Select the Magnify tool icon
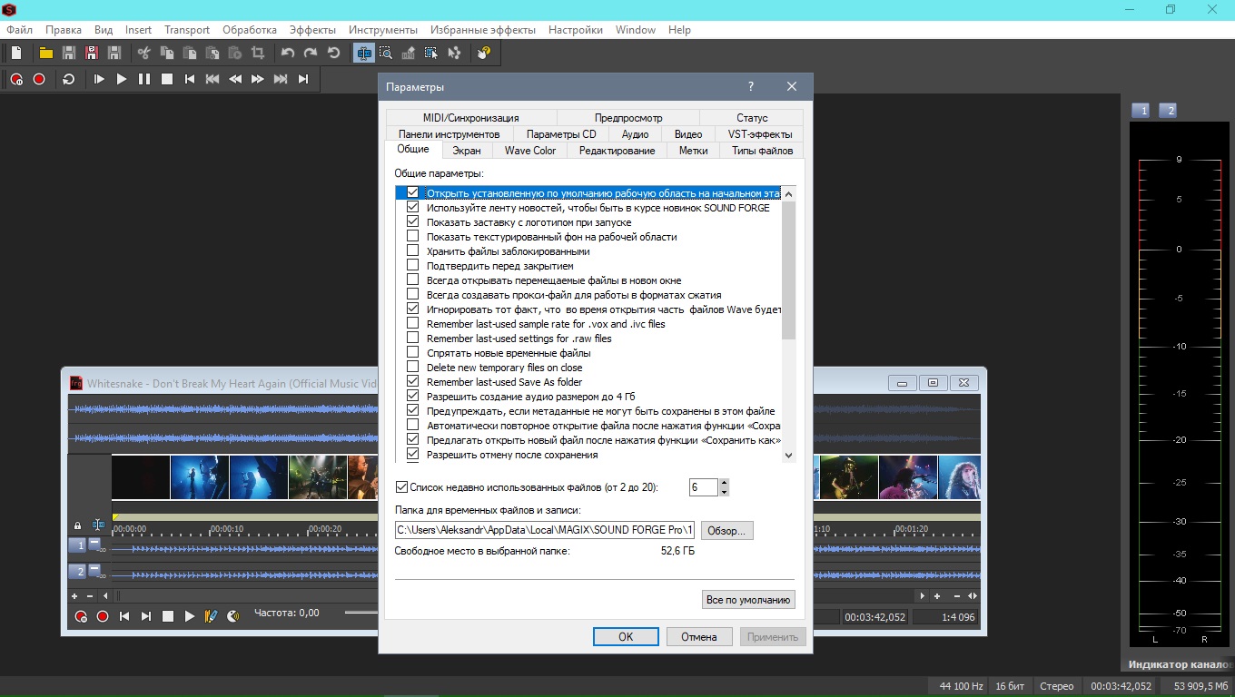 (x=385, y=54)
